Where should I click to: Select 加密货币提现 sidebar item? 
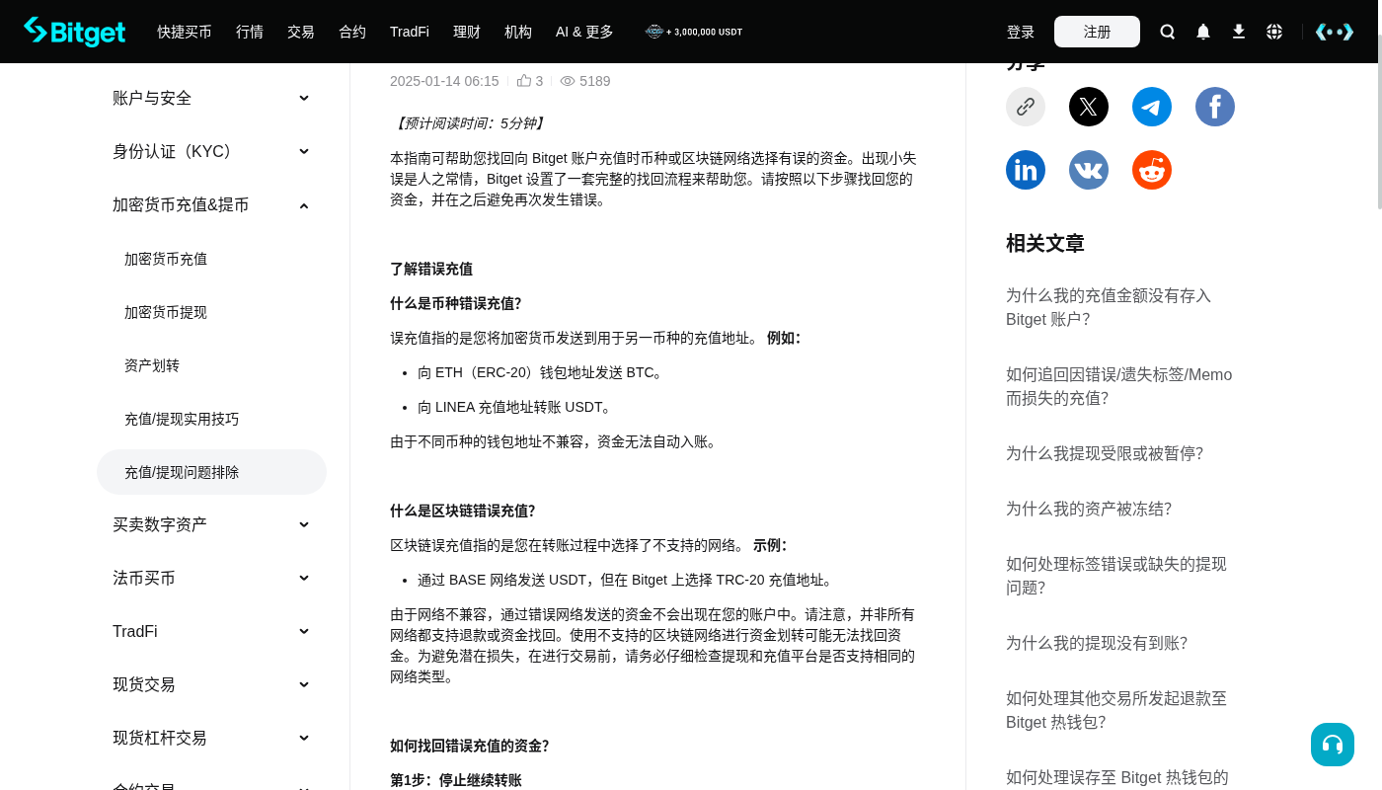pos(211,312)
